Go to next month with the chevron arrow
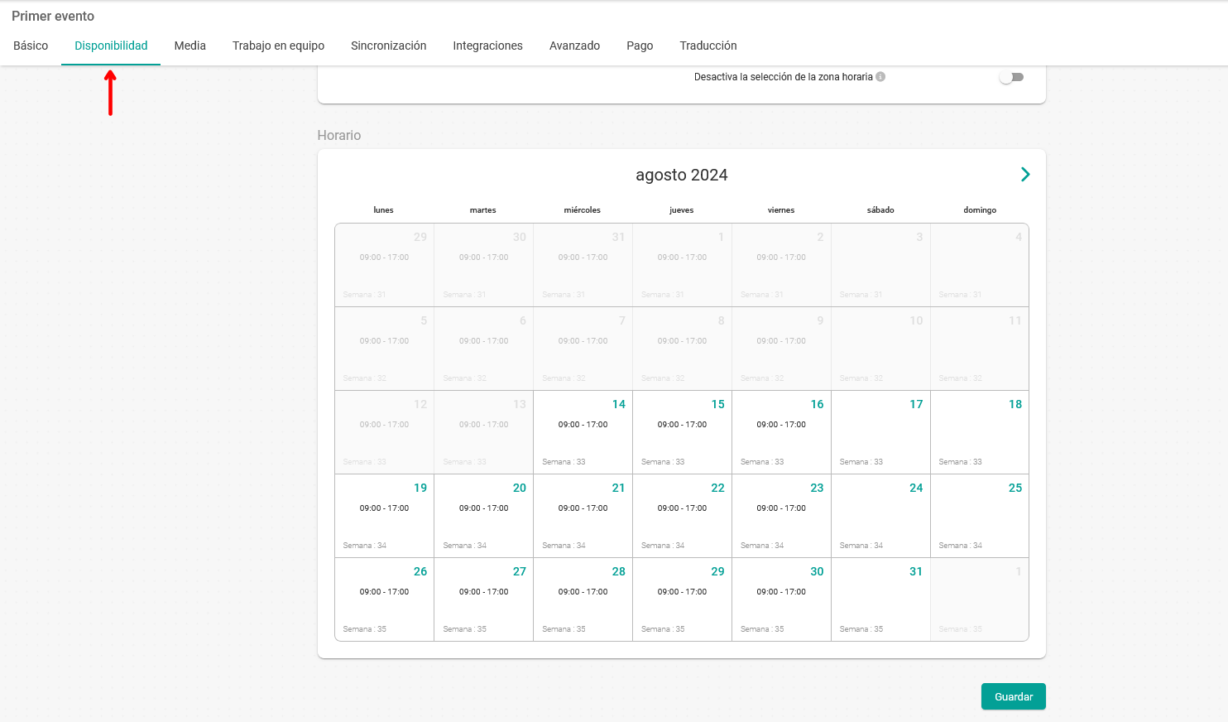 click(1025, 175)
